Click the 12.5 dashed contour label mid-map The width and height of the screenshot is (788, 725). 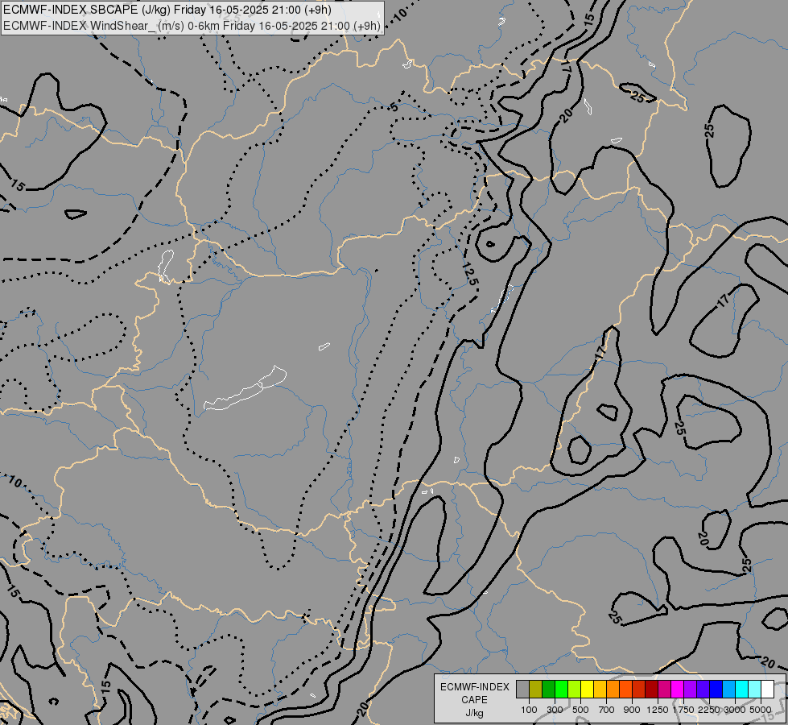pos(469,274)
